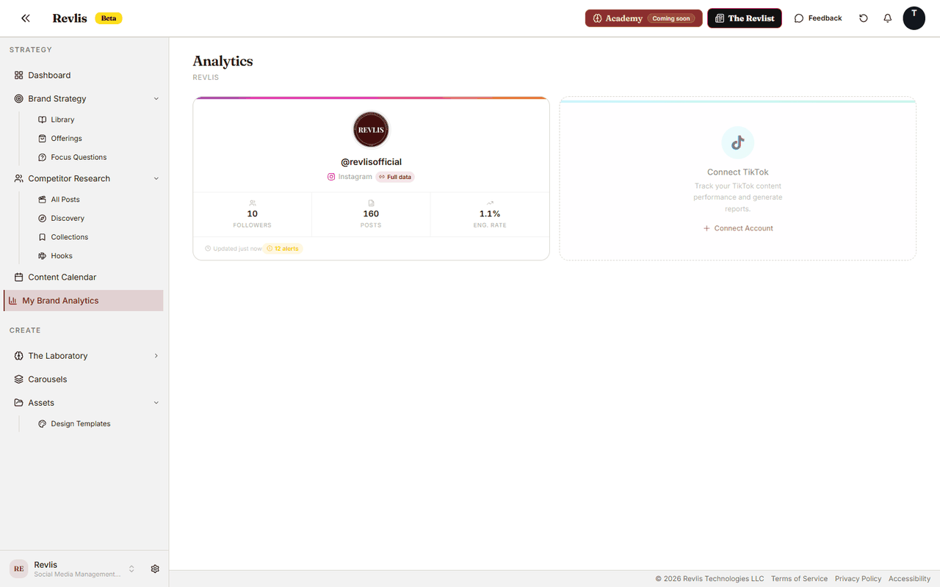Click the refresh icon in header
This screenshot has width=940, height=587.
(x=864, y=18)
